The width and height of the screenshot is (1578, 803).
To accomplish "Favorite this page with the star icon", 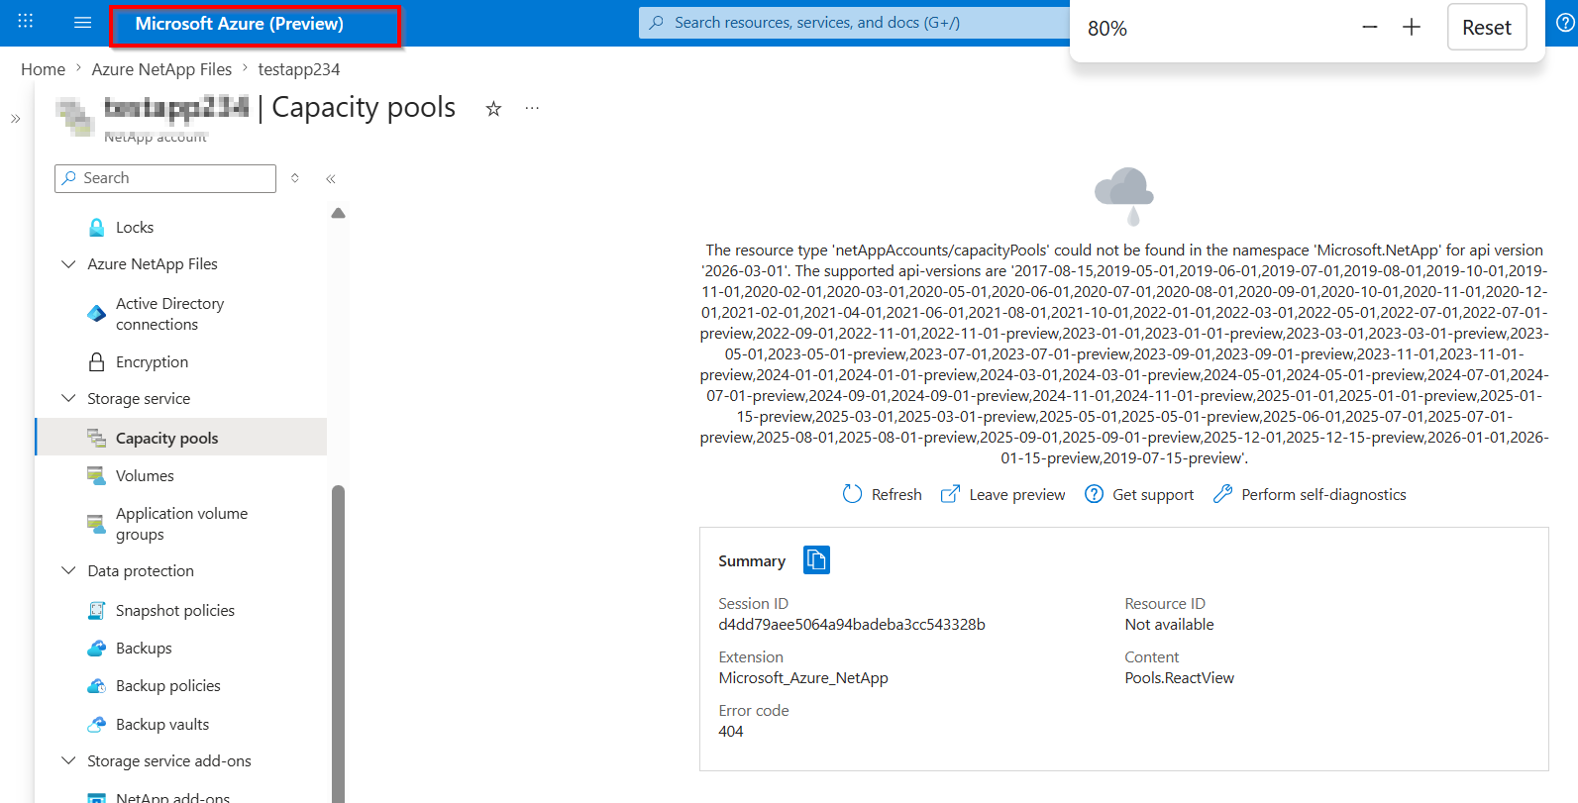I will pos(493,109).
